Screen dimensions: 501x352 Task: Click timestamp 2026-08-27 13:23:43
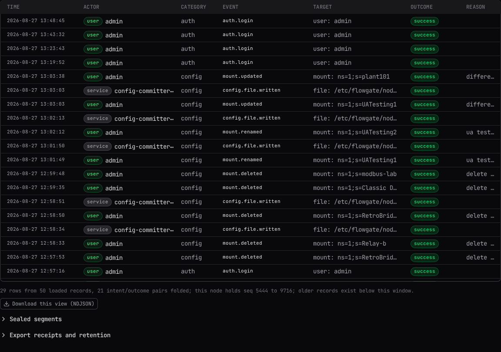(x=36, y=49)
